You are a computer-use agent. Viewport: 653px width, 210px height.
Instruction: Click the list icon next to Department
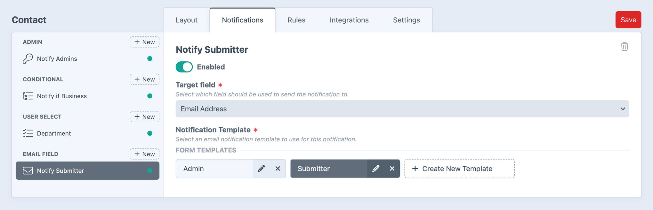(x=28, y=133)
